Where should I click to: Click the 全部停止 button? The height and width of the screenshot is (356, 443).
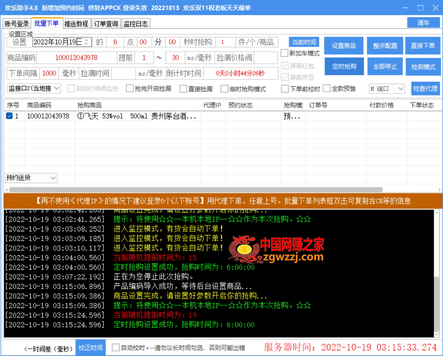(385, 67)
